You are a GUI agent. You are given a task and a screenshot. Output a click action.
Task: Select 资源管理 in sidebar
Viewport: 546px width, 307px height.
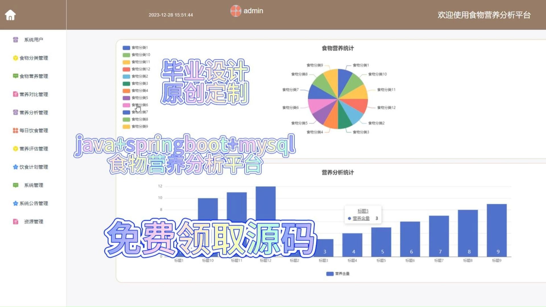click(33, 221)
